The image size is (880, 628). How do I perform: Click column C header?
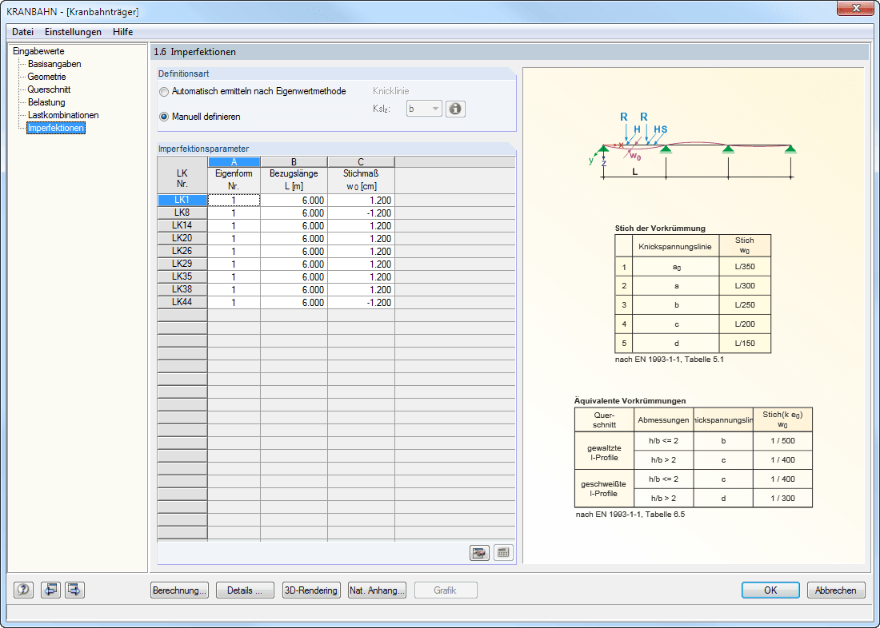[x=361, y=162]
